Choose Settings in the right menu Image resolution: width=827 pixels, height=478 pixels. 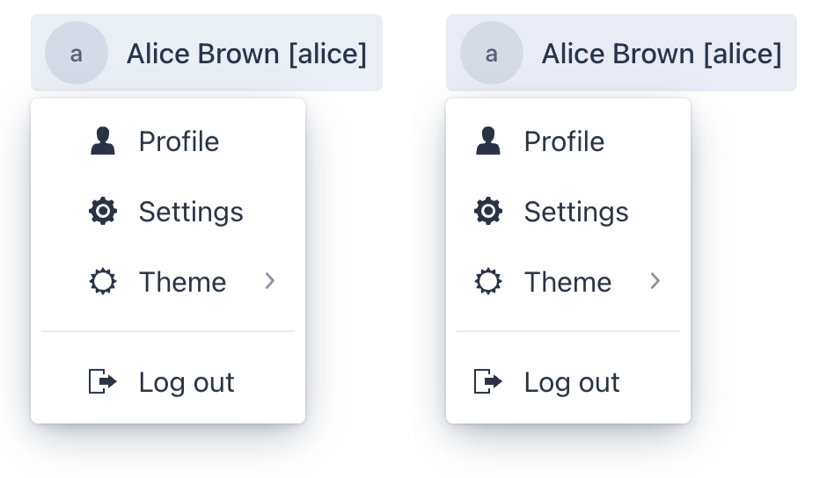(x=576, y=212)
